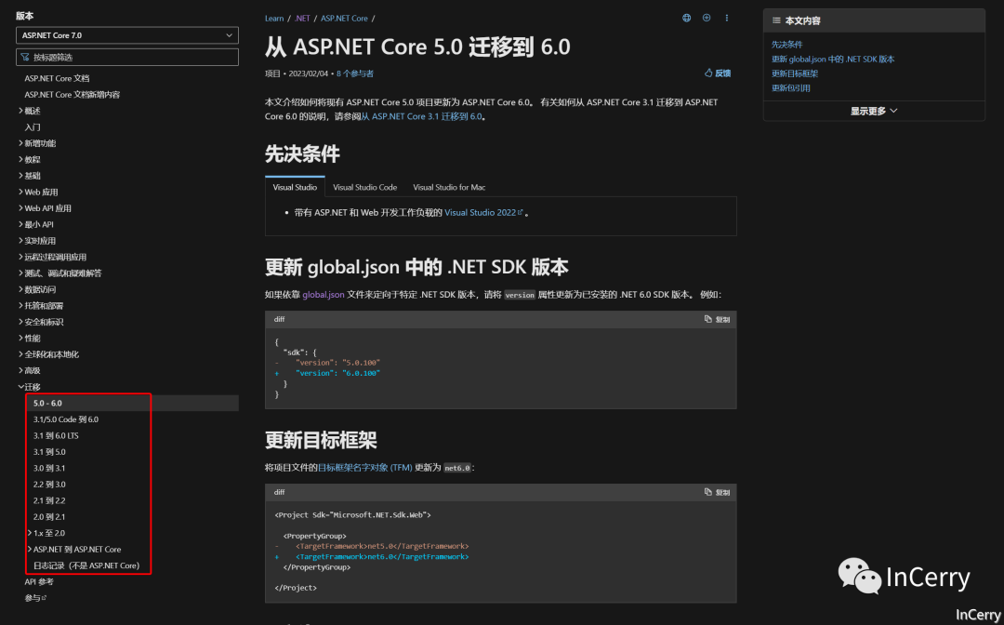Open ASP.NET Core 文档新增内容 in sidebar

[x=73, y=95]
